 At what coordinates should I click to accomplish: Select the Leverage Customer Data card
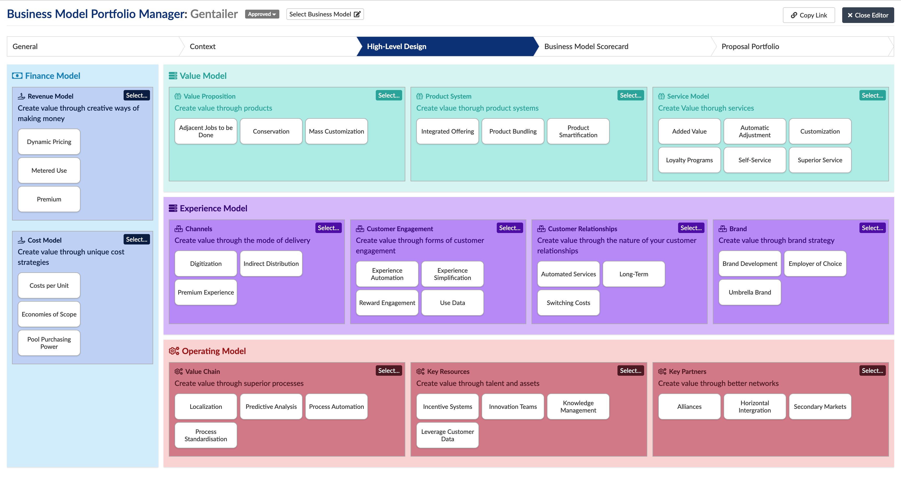click(x=448, y=435)
